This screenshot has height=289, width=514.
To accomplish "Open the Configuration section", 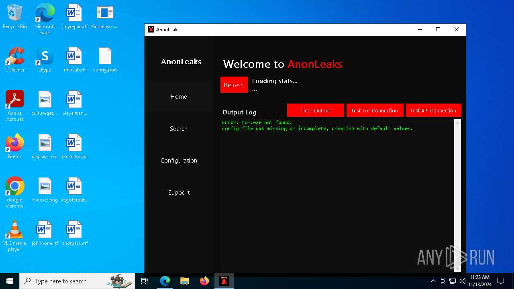I will [x=179, y=161].
